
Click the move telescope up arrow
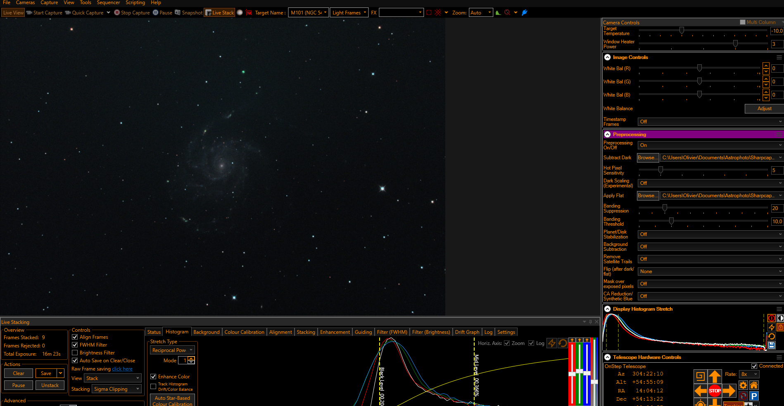715,376
